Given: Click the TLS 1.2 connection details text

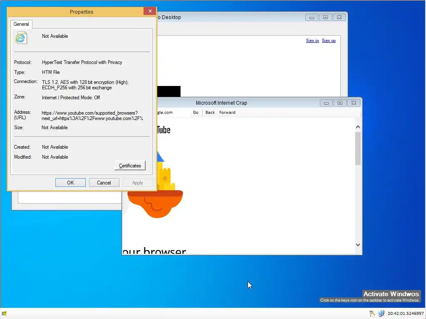Looking at the screenshot, I should [x=85, y=85].
